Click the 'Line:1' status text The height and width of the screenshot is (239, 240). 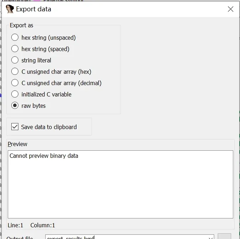click(x=16, y=225)
